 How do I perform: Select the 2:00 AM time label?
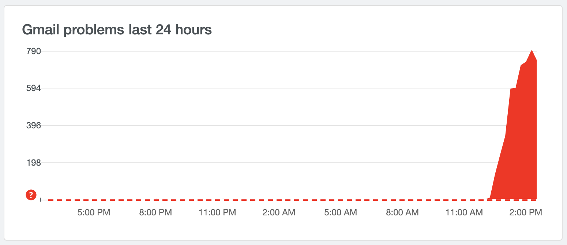click(x=279, y=212)
